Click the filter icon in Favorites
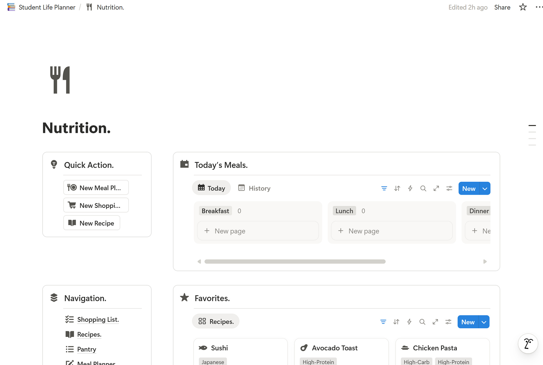 (383, 322)
